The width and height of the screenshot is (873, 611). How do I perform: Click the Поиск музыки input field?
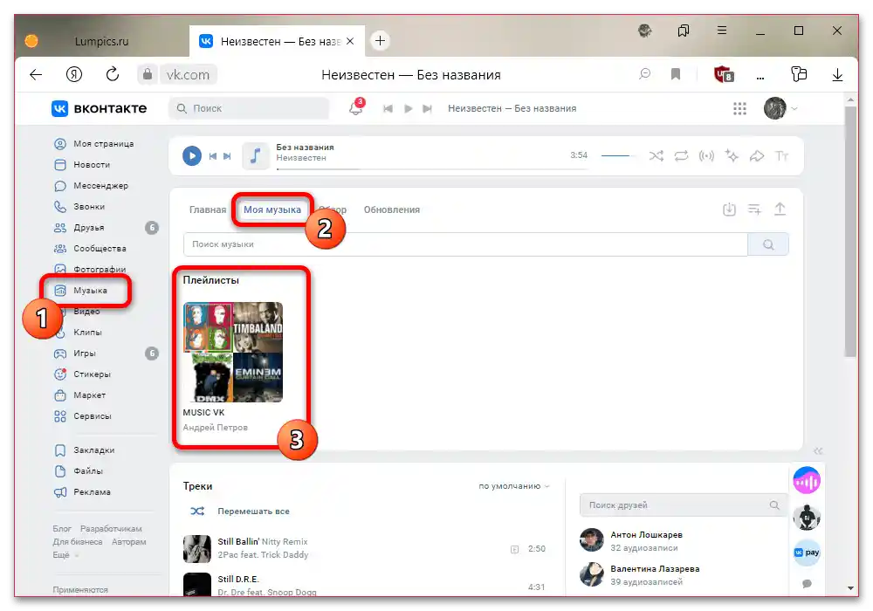465,244
